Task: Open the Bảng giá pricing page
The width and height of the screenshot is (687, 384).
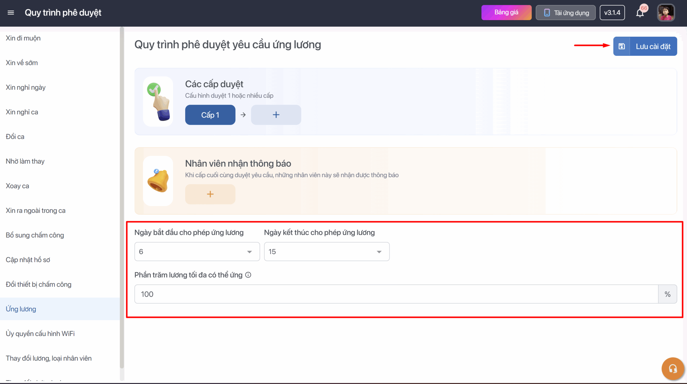Action: click(x=506, y=13)
